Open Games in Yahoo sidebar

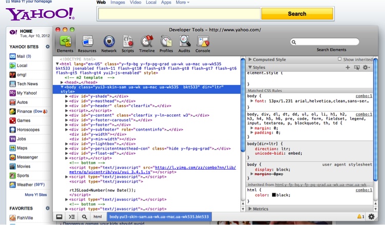[20, 120]
